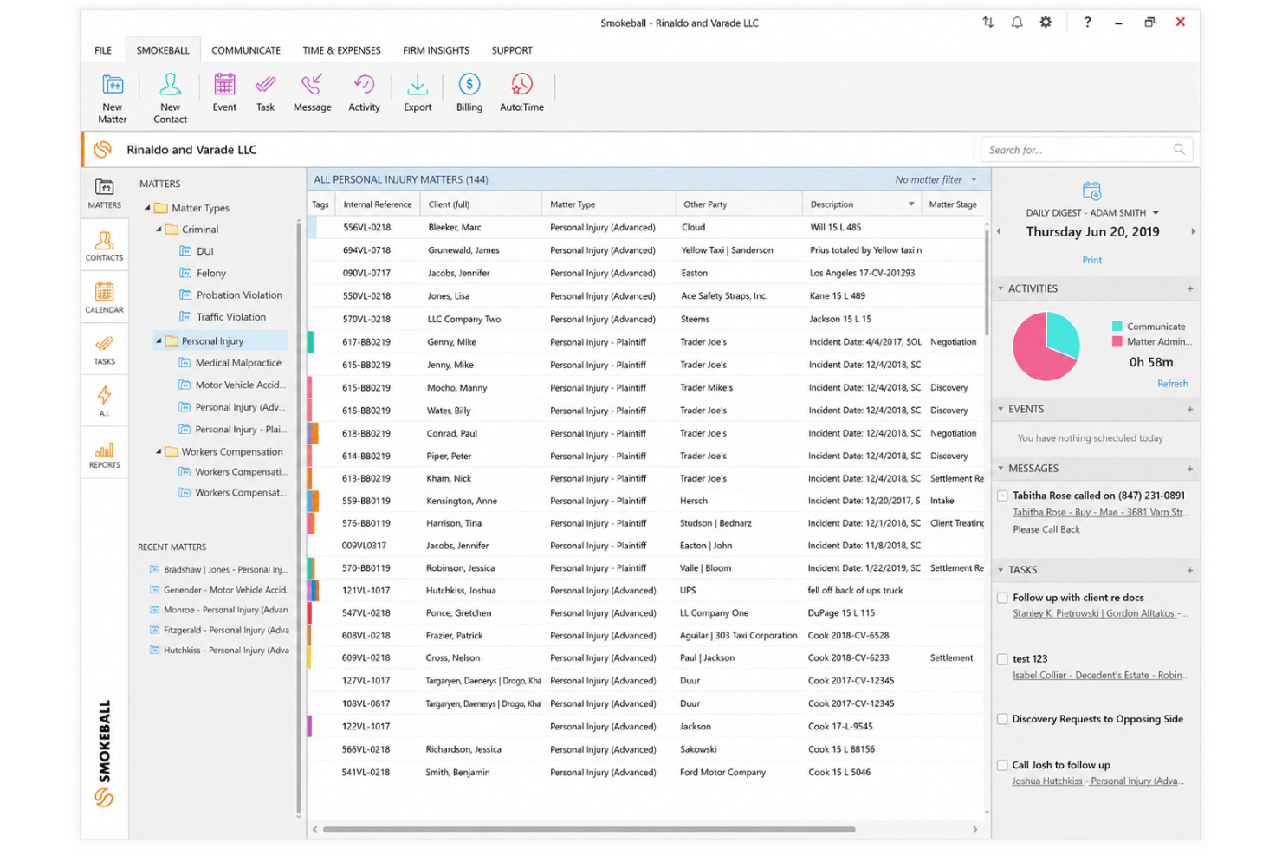Image resolution: width=1282 pixels, height=855 pixels.
Task: Open the Stanley K. Pietrowski matter link
Action: click(x=1099, y=613)
